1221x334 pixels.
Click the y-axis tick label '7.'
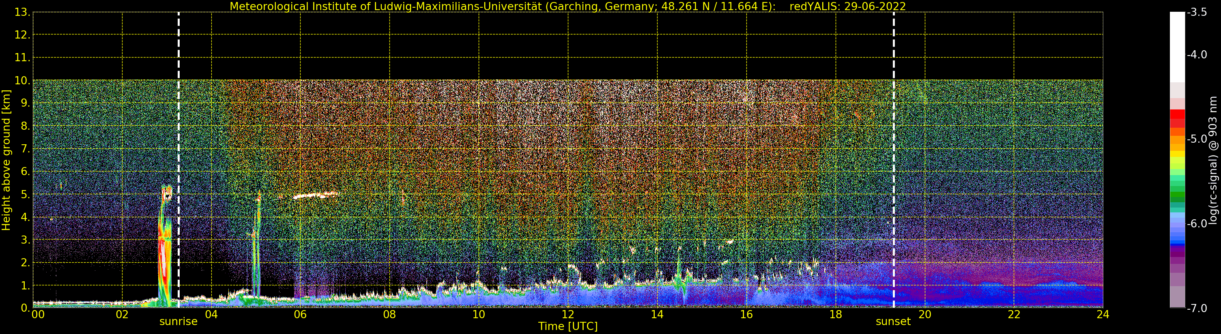(25, 149)
